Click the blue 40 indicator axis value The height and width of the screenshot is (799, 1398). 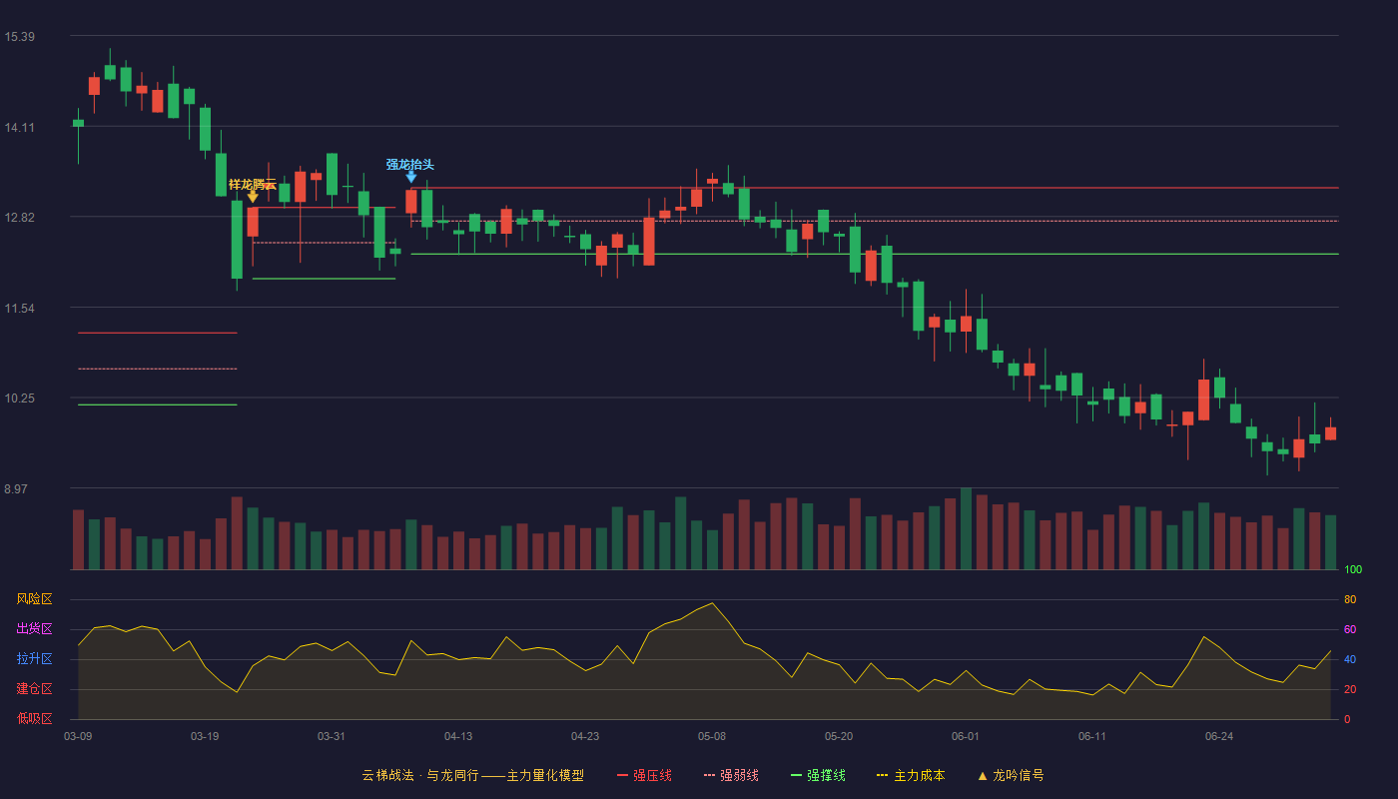pyautogui.click(x=1350, y=659)
